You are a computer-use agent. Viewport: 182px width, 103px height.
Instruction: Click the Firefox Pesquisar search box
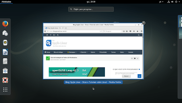point(113,31)
